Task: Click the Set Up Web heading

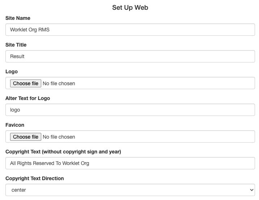Action: click(130, 8)
